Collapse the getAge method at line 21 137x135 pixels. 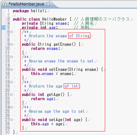coord(12,94)
